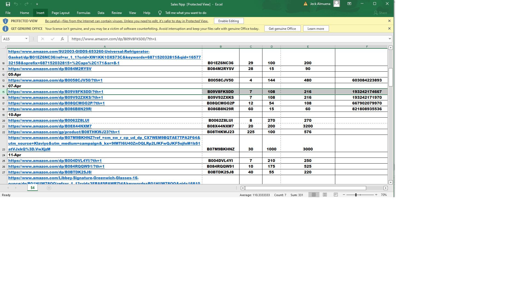Open Ribbon Display Options icon

click(349, 4)
